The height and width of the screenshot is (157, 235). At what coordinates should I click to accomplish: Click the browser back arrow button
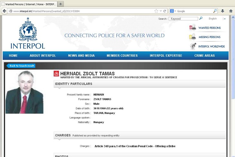tap(5, 11)
